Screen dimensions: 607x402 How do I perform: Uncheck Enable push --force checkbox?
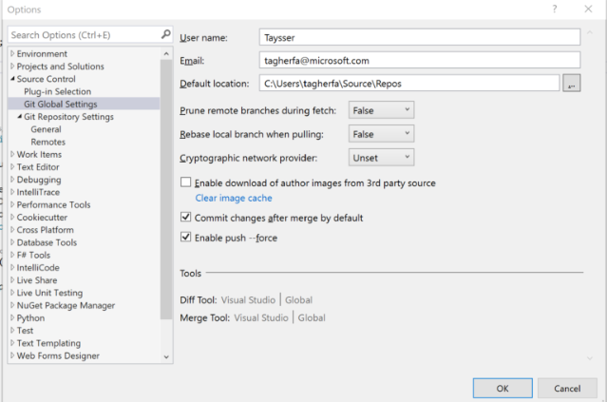tap(186, 237)
